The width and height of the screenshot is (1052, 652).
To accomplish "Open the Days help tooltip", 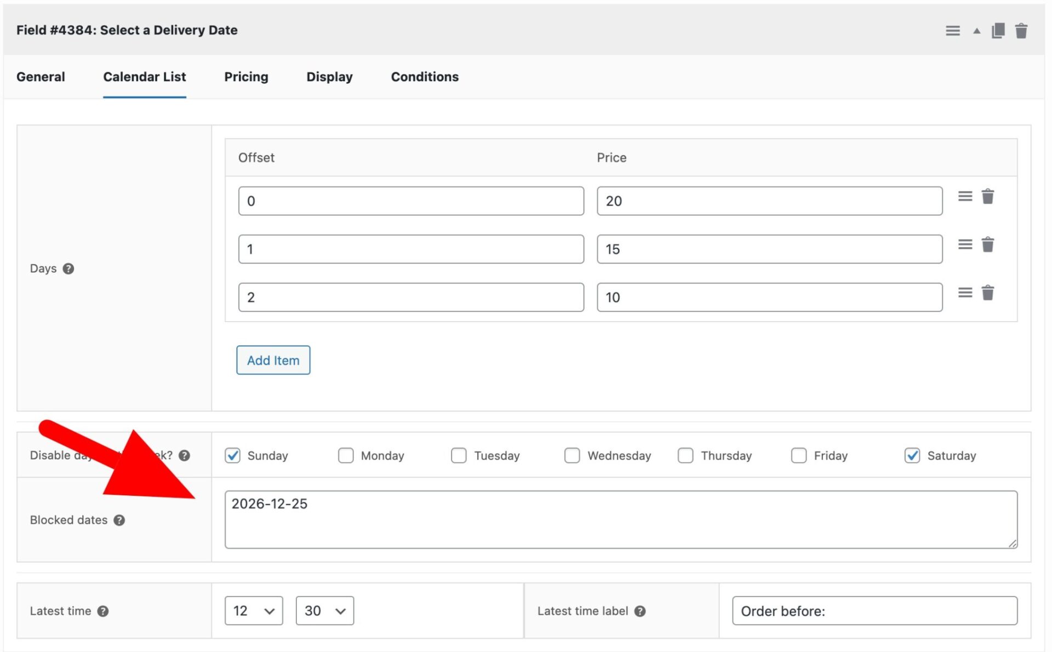I will tap(69, 268).
